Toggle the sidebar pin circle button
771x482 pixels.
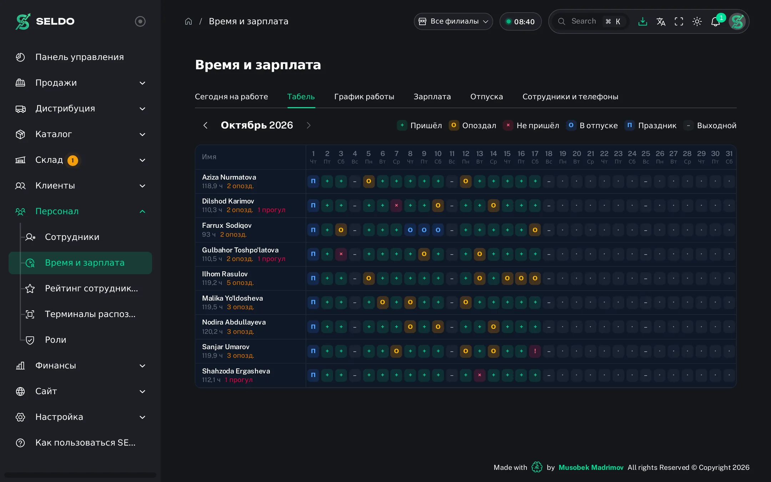tap(140, 21)
